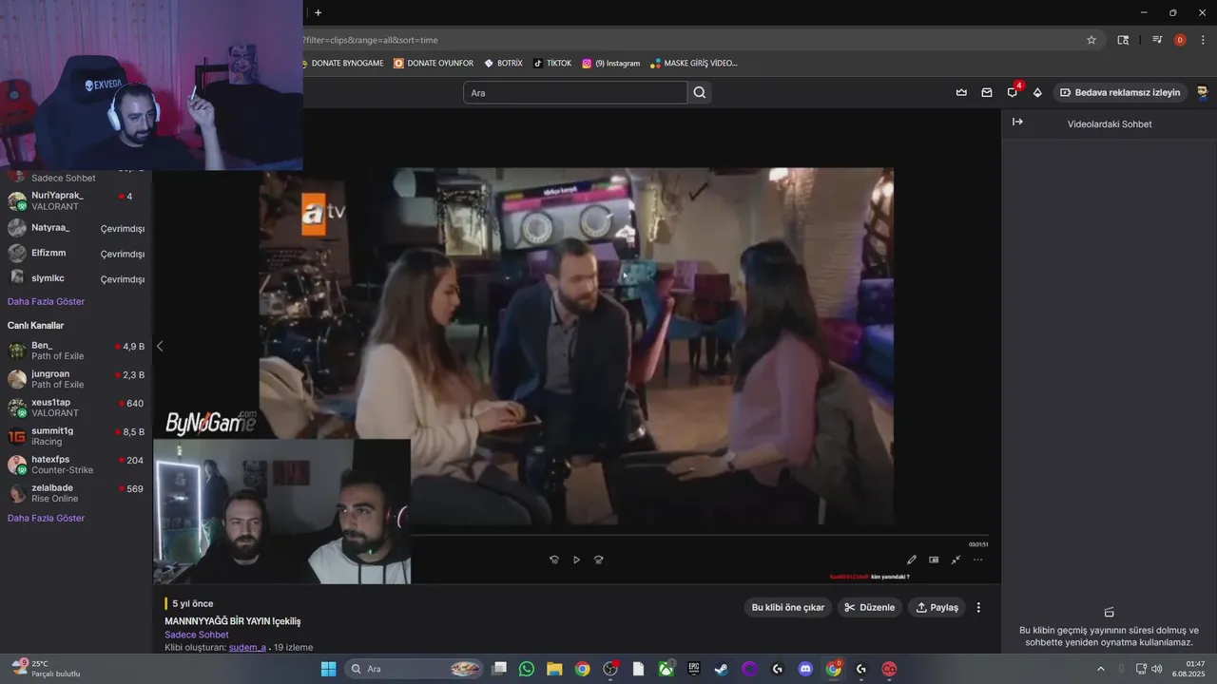The width and height of the screenshot is (1217, 684).
Task: Open File Explorer from the taskbar
Action: [554, 669]
